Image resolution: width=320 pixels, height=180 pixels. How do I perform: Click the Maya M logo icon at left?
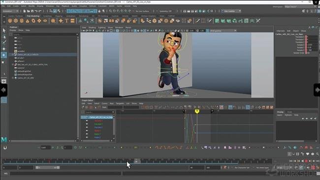click(4, 140)
